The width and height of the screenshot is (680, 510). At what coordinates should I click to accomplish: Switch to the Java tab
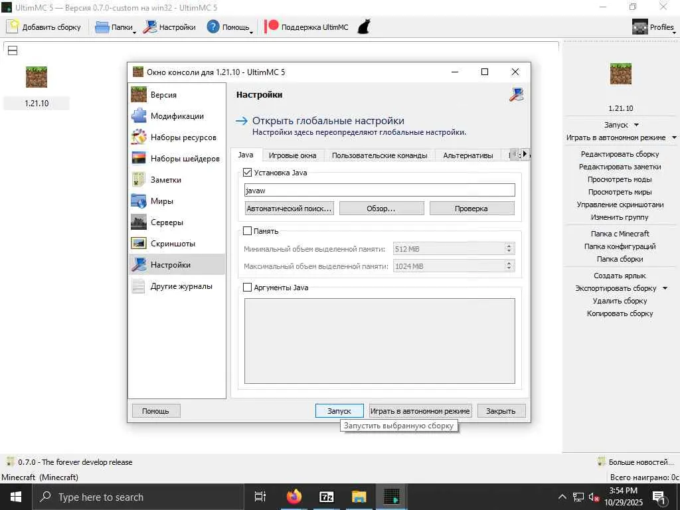[246, 154]
